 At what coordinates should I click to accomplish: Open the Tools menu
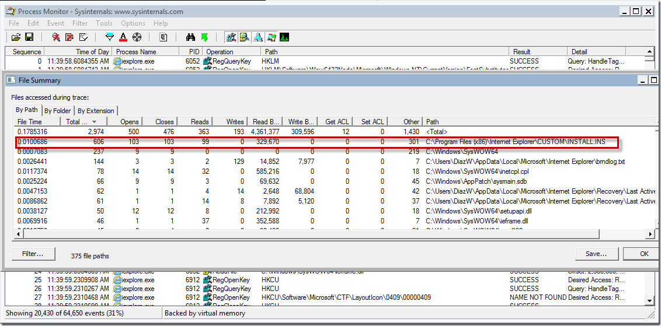[x=104, y=23]
